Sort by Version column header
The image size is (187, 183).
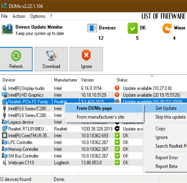[97, 80]
